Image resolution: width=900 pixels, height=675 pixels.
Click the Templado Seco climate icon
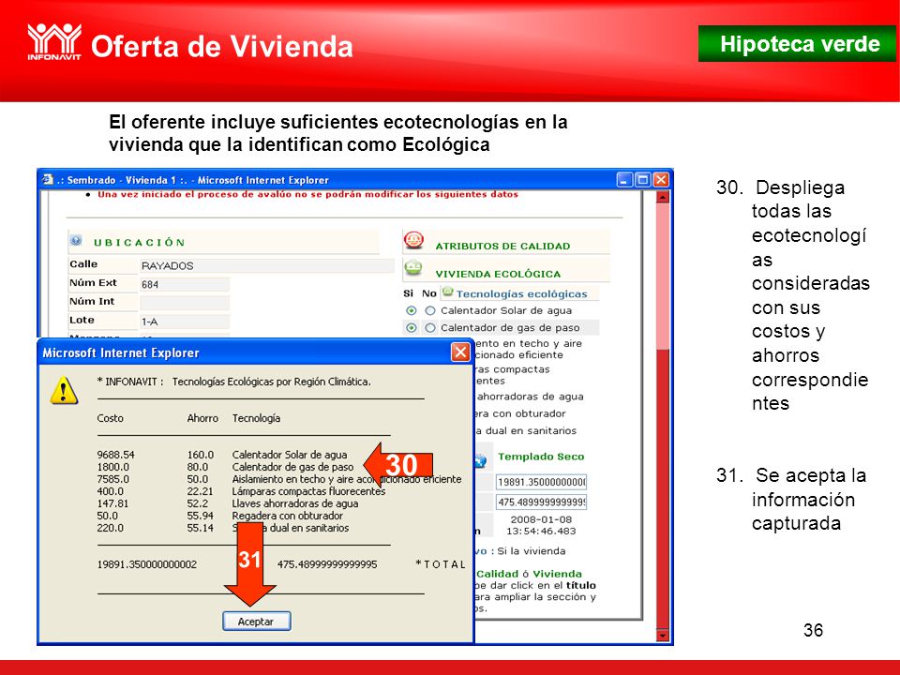click(480, 459)
